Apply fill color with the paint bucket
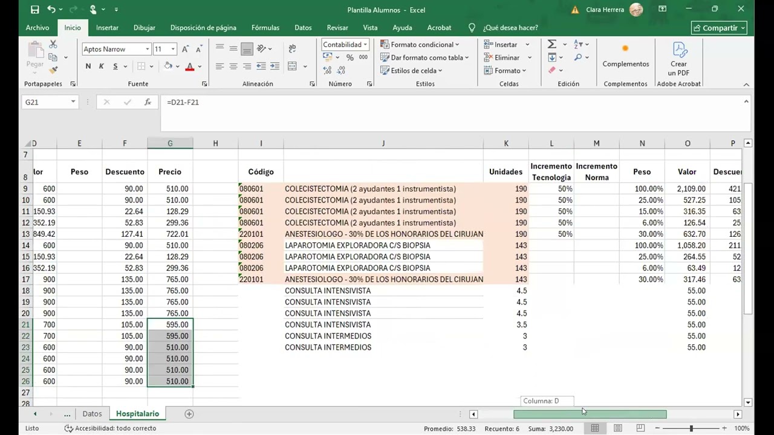 [168, 66]
